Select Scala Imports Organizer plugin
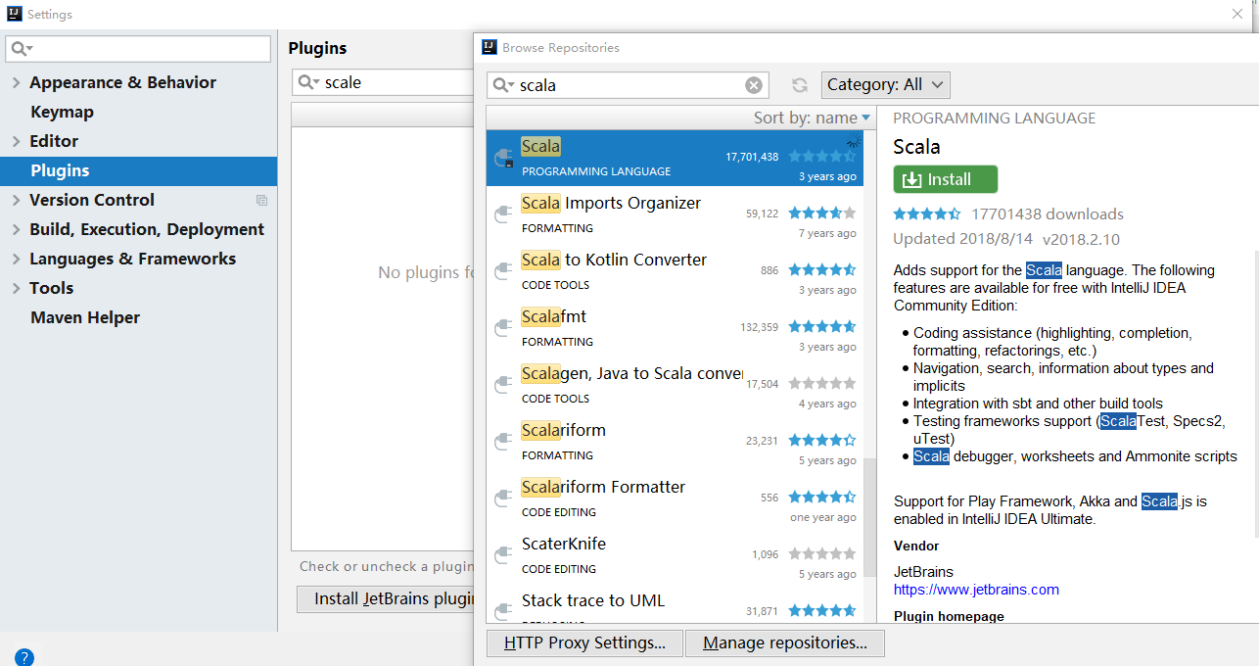This screenshot has width=1259, height=666. tap(675, 214)
